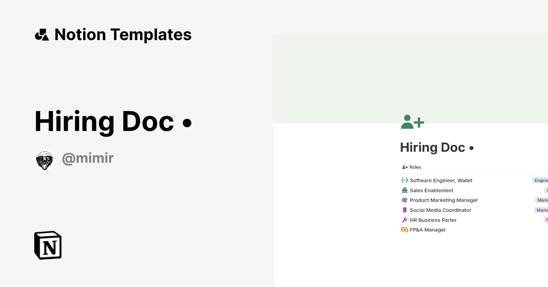
Task: Click the code brackets icon beside Software Engineer, Wallet
Action: pos(404,180)
